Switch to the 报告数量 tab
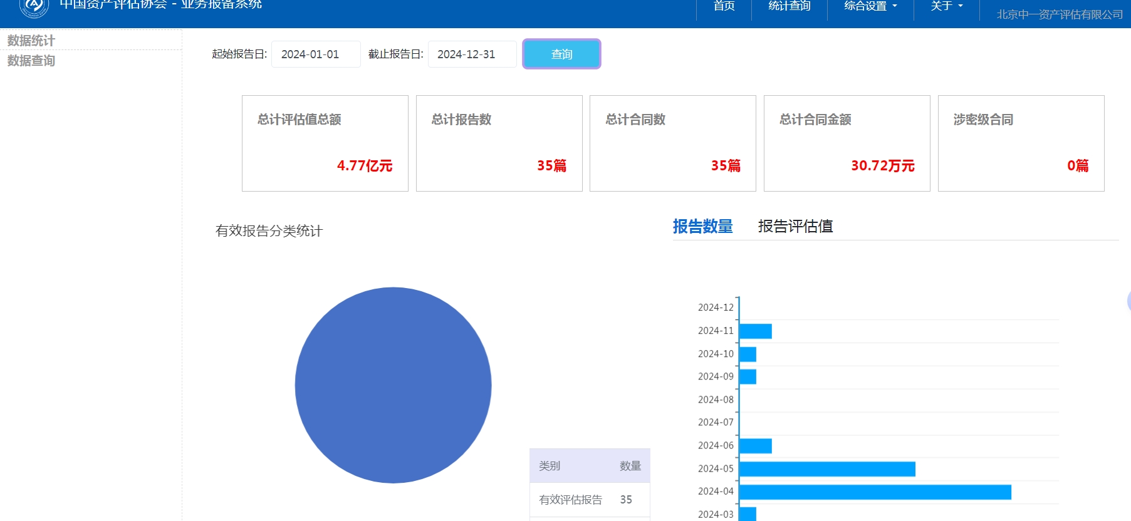The height and width of the screenshot is (521, 1131). click(702, 226)
